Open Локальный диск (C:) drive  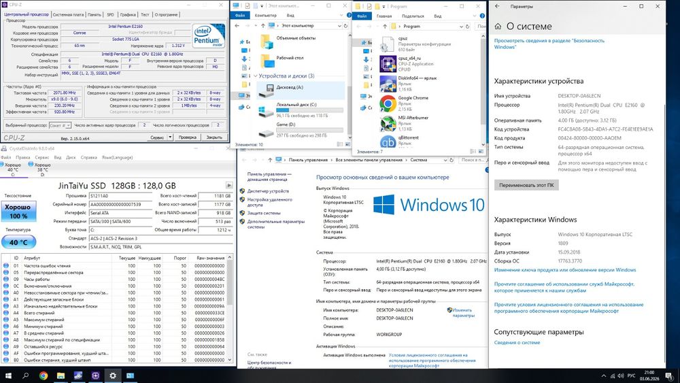point(301,110)
